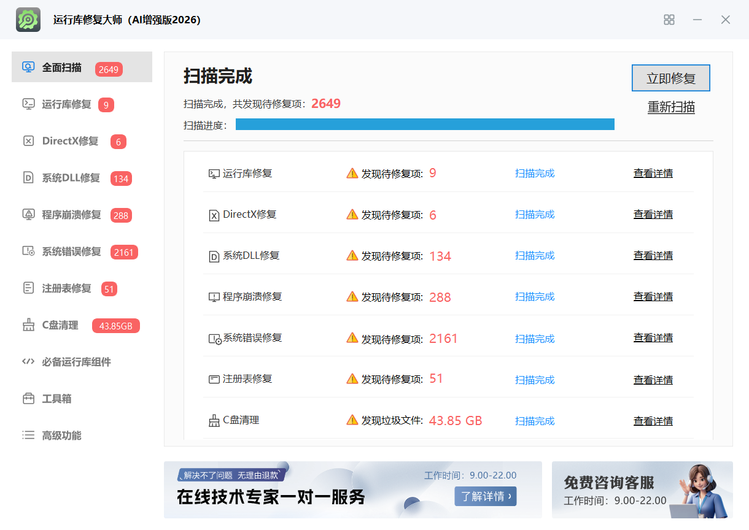Click the 2649 badge beside 全面扫描

pyautogui.click(x=109, y=69)
